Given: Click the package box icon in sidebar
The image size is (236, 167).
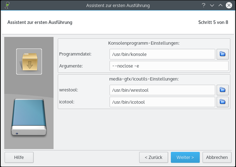Looking at the screenshot, I should coord(29,62).
